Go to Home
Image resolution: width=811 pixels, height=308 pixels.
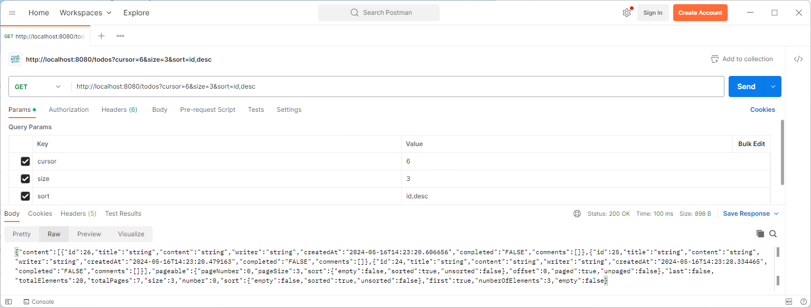click(39, 13)
